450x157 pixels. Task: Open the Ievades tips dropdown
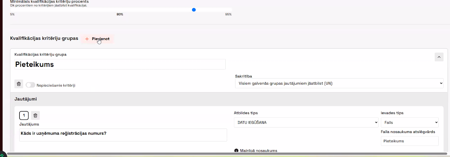(x=410, y=122)
